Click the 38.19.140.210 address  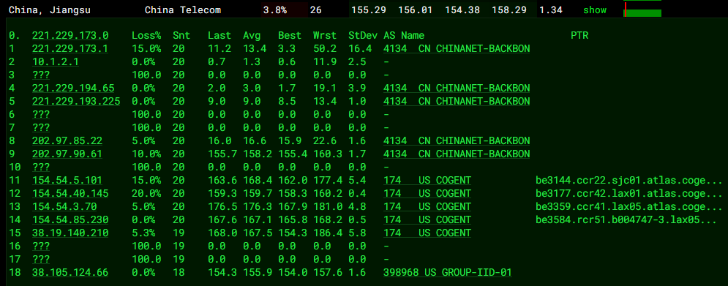point(70,233)
